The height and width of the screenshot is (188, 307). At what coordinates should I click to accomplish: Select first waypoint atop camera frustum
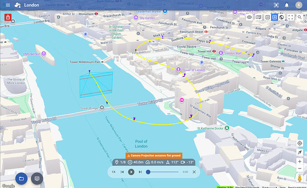click(x=89, y=72)
